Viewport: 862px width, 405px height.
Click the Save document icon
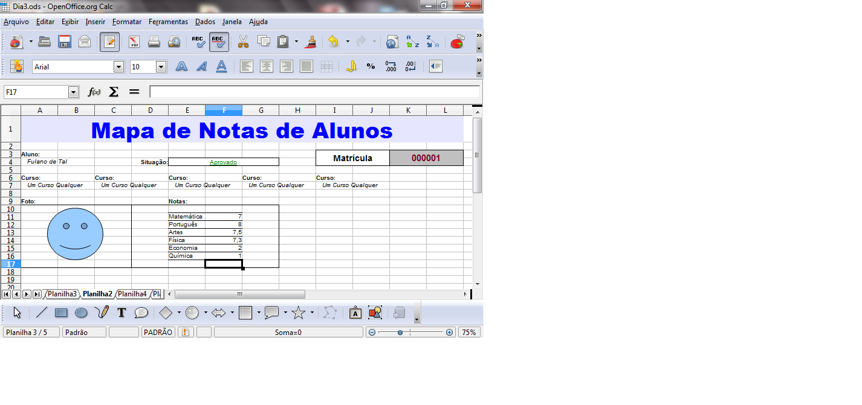(65, 42)
